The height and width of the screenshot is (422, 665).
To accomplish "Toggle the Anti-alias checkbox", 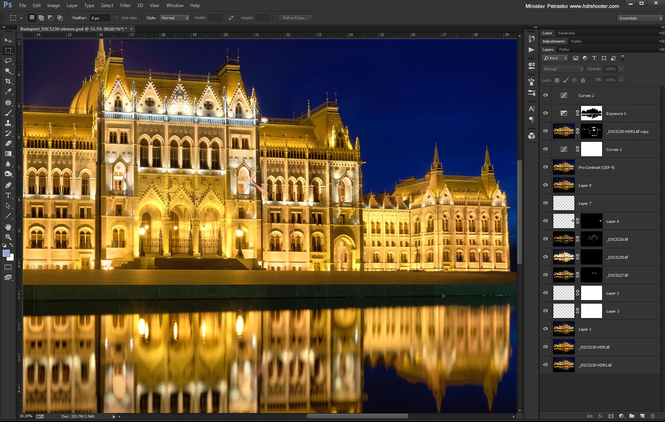I will (x=116, y=18).
